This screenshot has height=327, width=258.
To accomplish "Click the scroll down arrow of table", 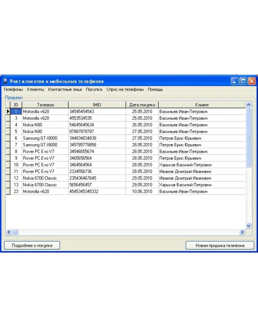I will pos(249,226).
